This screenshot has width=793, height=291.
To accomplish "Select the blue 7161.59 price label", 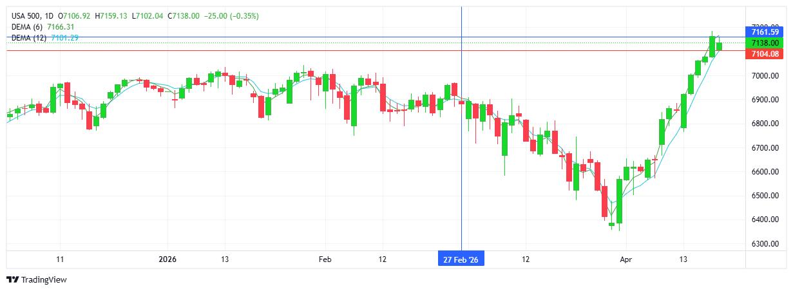I will point(765,32).
